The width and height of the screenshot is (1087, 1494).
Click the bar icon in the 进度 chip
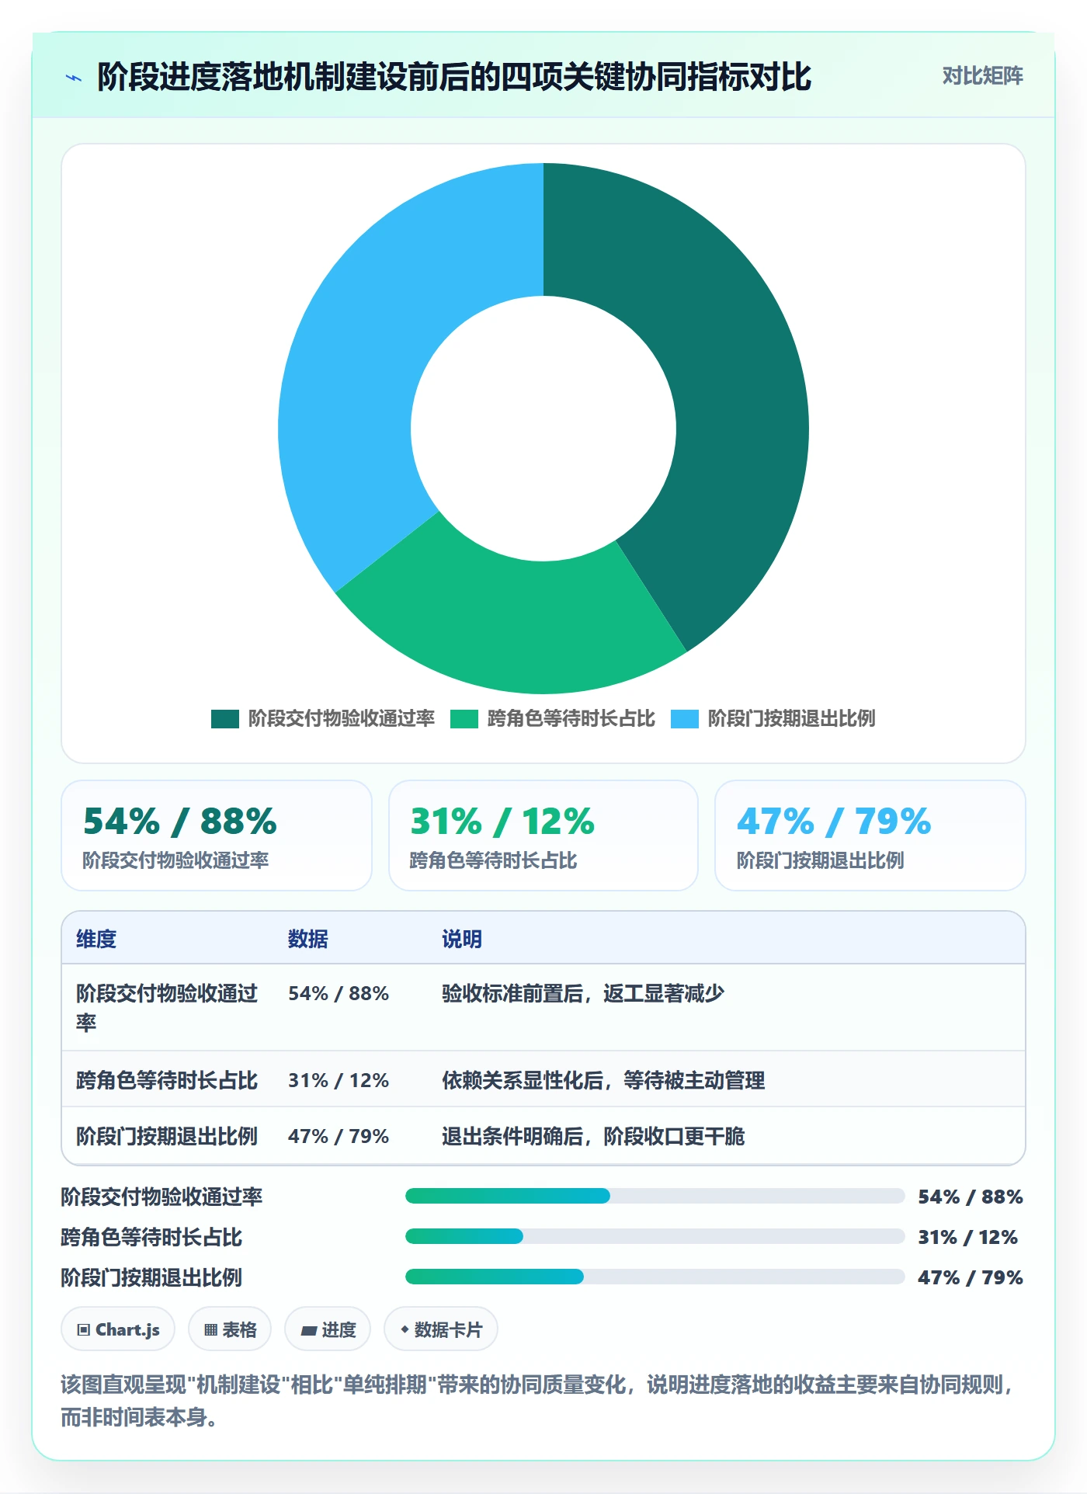(x=309, y=1331)
